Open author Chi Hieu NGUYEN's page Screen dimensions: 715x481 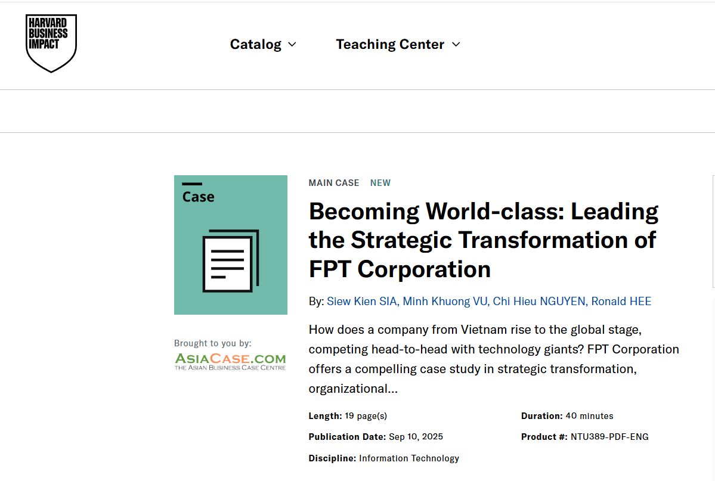coord(539,302)
